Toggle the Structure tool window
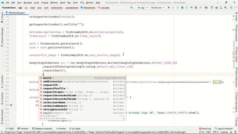Viewport: 238px width, 134px height. pos(2,82)
